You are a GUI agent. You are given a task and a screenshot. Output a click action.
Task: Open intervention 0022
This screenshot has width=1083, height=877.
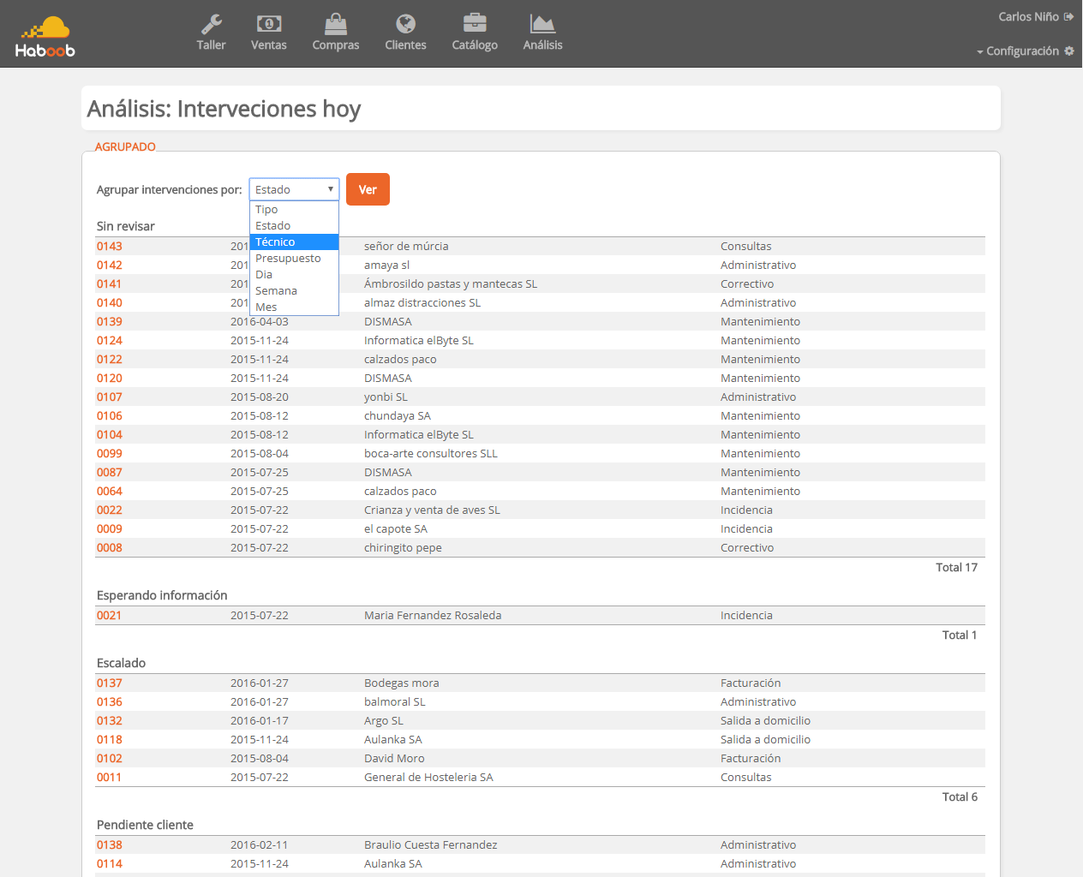pyautogui.click(x=110, y=510)
